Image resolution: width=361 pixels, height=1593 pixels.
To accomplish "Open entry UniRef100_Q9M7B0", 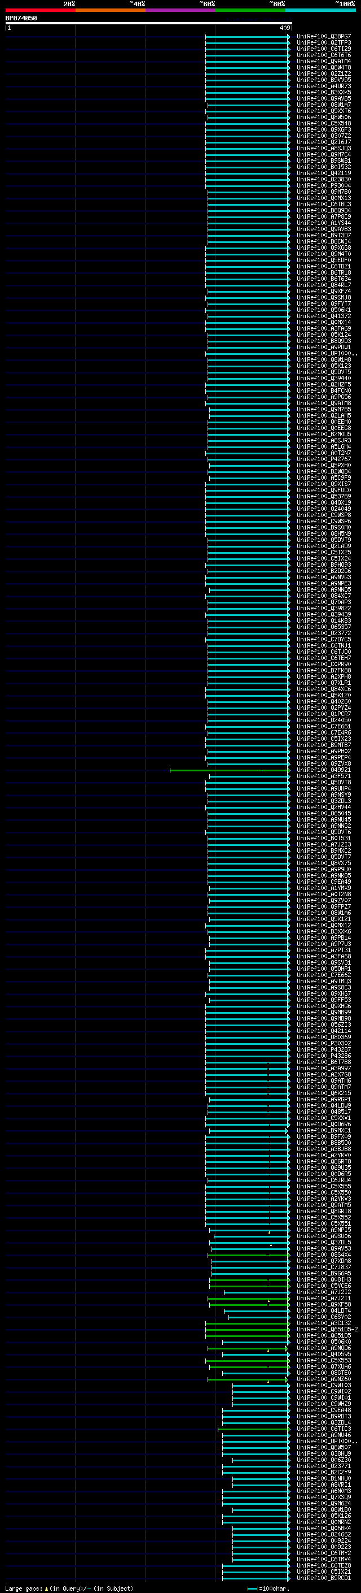I will (x=323, y=192).
